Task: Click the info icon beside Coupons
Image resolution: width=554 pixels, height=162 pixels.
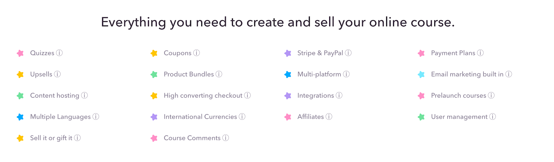Action: pyautogui.click(x=197, y=53)
